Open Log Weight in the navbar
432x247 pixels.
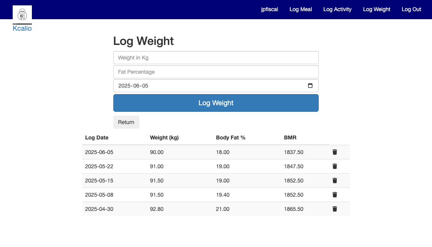[x=376, y=9]
